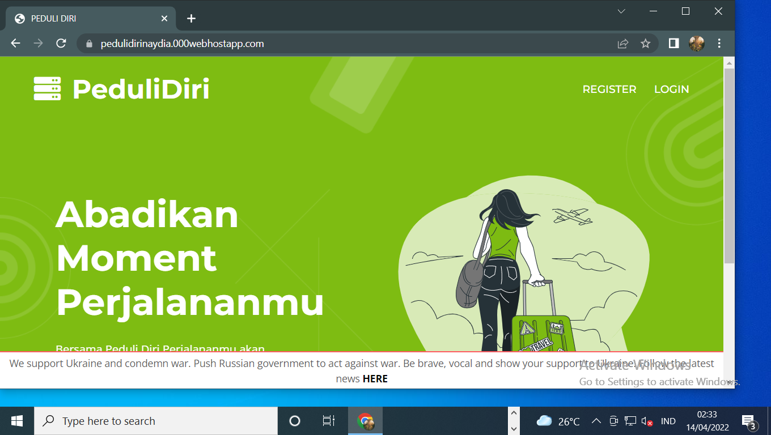This screenshot has width=771, height=435.
Task: Mute via the taskbar volume icon
Action: (x=647, y=421)
